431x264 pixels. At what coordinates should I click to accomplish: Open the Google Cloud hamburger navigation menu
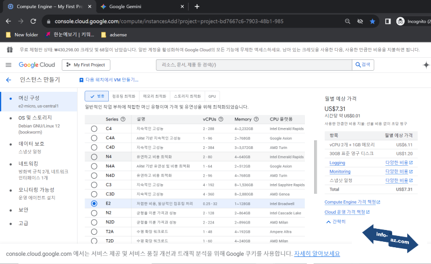click(8, 65)
